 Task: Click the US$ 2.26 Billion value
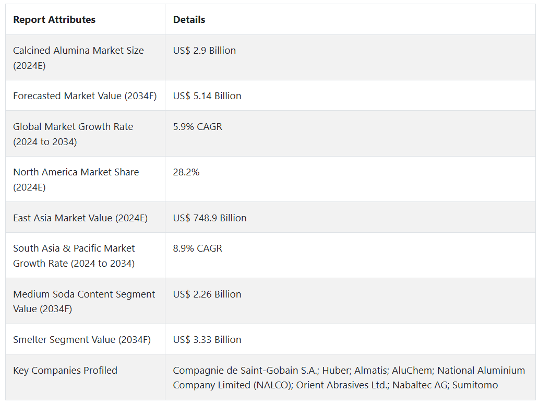(207, 294)
